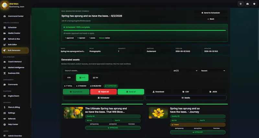Filter by 0 Pending chip
Screen dimensions: 259x138
pyautogui.click(x=81, y=86)
